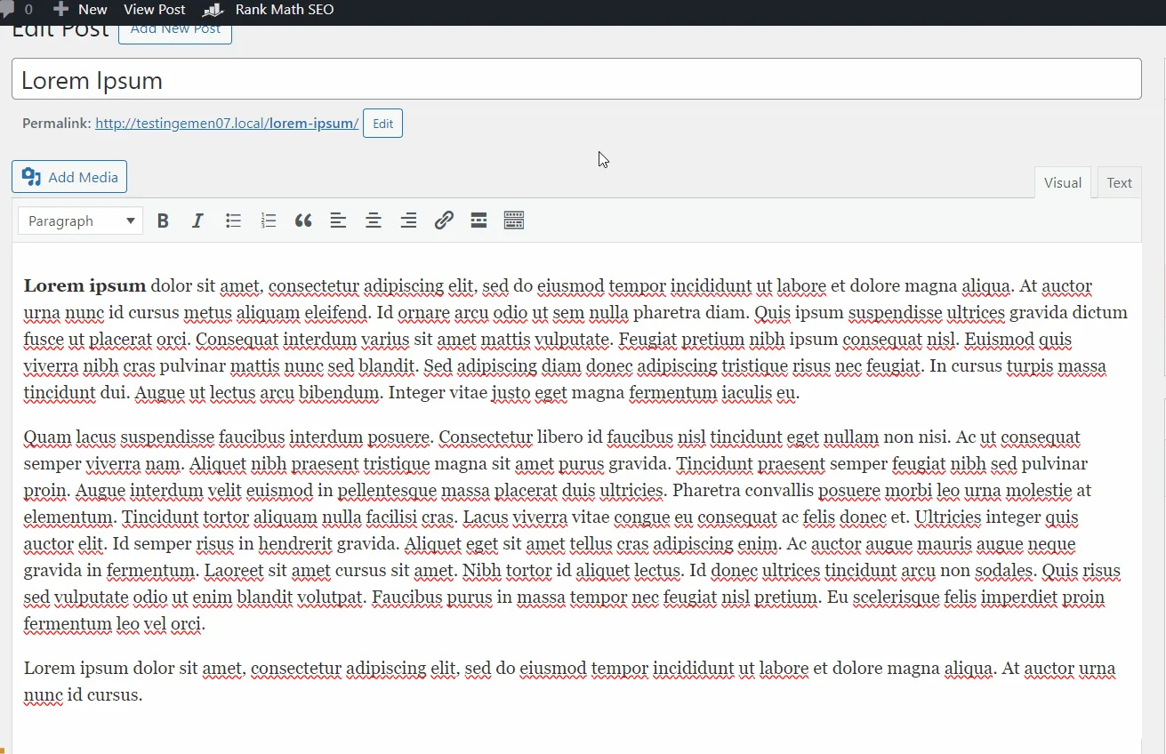Image resolution: width=1166 pixels, height=754 pixels.
Task: Insert a numbered list
Action: pos(269,220)
